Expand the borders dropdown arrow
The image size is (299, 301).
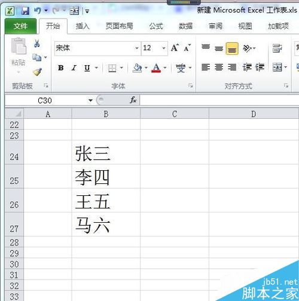pyautogui.click(x=121, y=68)
